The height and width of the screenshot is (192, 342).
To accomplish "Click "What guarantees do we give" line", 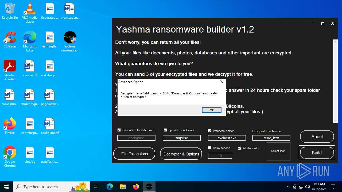I will [154, 63].
